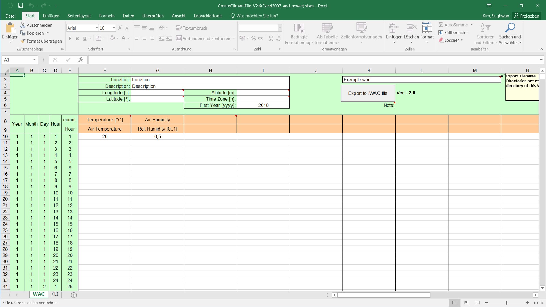Click the Example.wac filename cell
546x307 pixels.
click(421, 80)
